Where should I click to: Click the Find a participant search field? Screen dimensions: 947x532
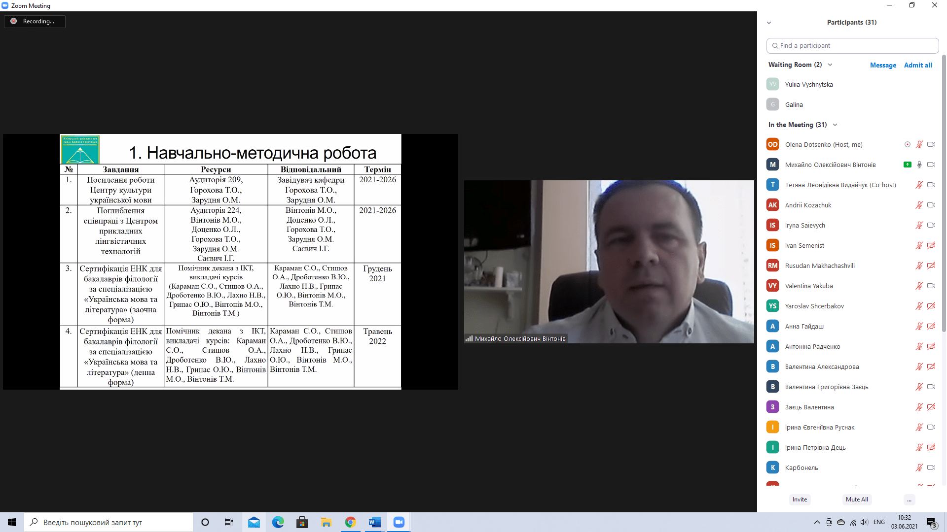pyautogui.click(x=852, y=45)
